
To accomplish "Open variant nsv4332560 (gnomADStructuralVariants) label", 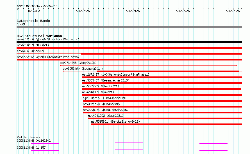I will (48, 39).
